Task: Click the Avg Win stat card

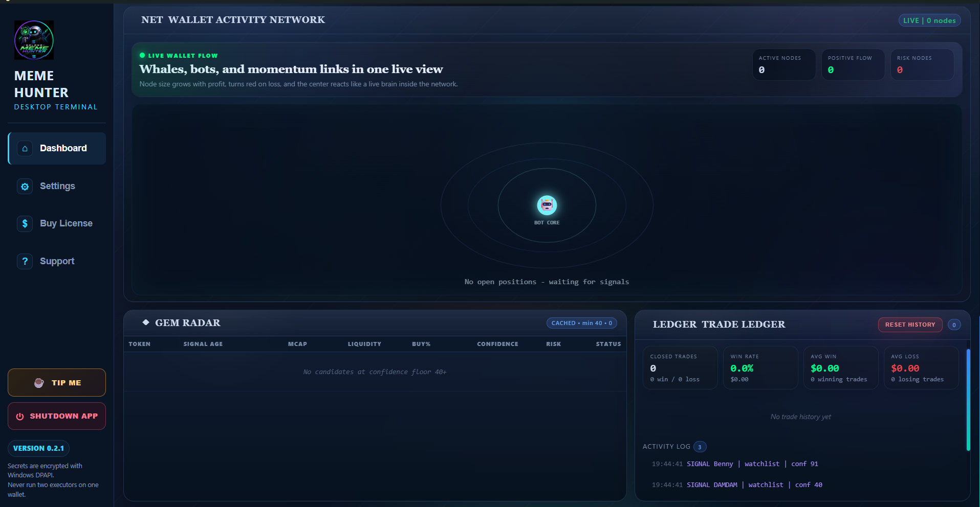Action: pos(841,367)
